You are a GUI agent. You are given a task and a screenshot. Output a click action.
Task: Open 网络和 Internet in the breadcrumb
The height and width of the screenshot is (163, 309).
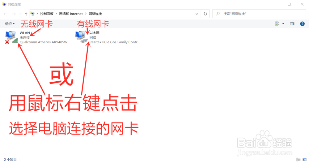71,14
